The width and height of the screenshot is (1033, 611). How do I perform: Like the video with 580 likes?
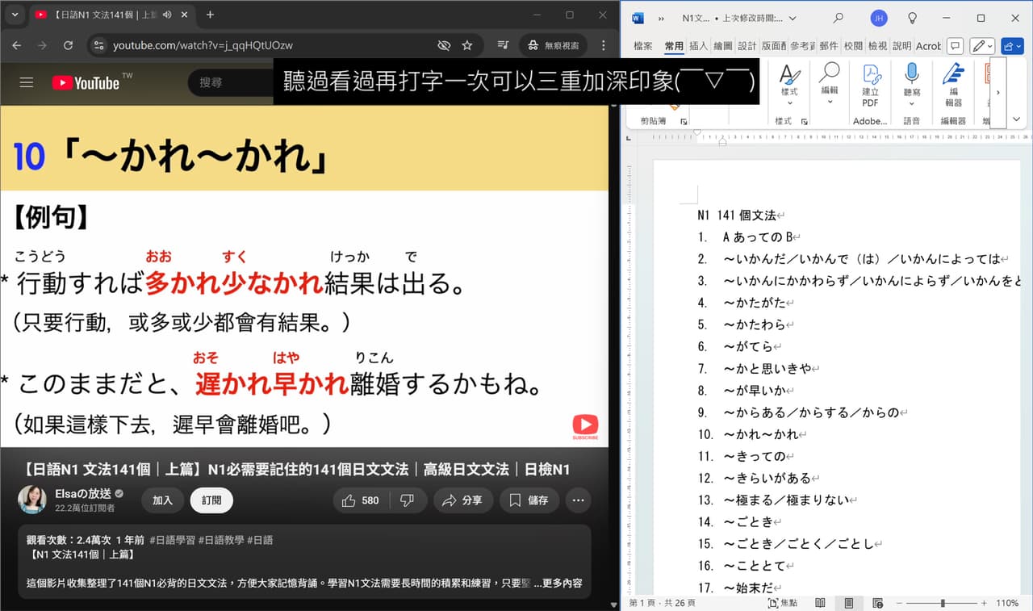pyautogui.click(x=360, y=500)
